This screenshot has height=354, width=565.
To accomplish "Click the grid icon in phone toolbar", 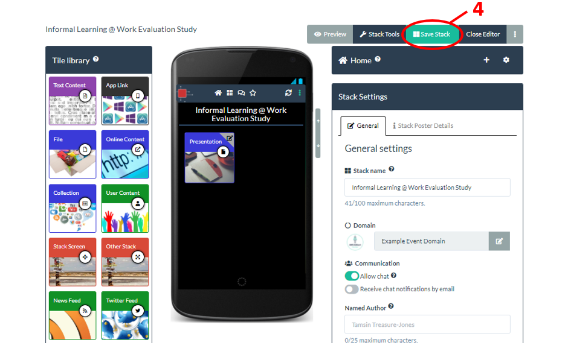I will pyautogui.click(x=230, y=93).
